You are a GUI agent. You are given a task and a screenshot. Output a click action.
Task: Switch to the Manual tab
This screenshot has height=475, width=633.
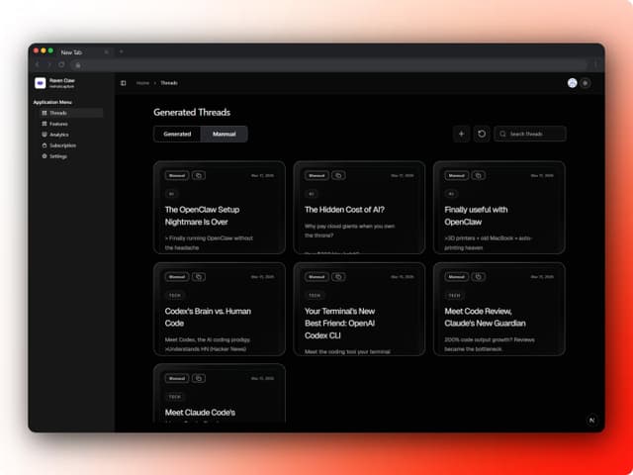[x=225, y=135]
